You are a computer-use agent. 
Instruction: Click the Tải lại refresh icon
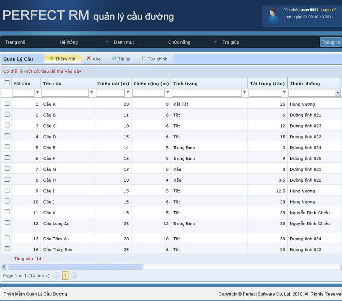pyautogui.click(x=114, y=59)
